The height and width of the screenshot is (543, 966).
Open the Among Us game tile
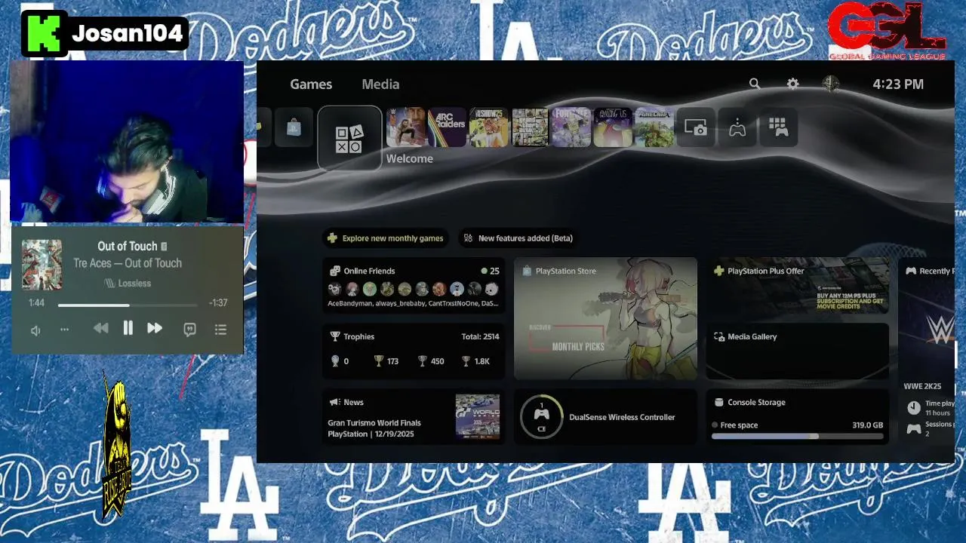click(613, 127)
